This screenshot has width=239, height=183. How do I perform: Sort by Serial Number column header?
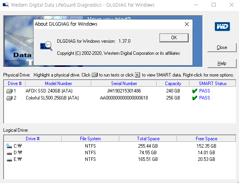124,84
